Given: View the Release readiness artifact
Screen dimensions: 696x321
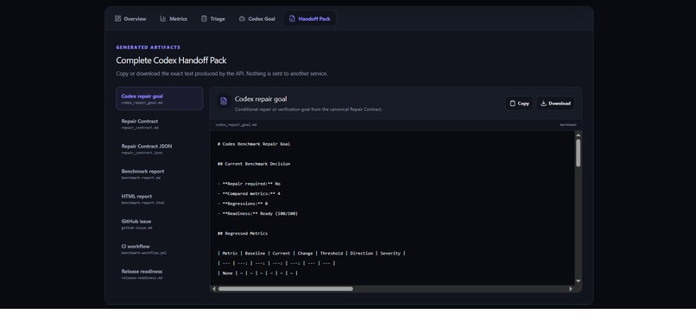Looking at the screenshot, I should click(160, 274).
